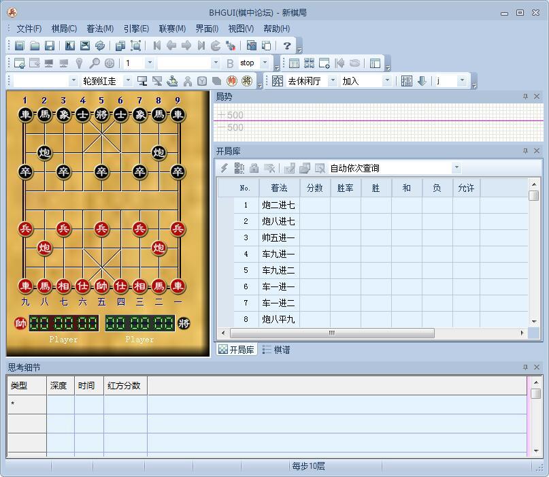The width and height of the screenshot is (549, 477).
Task: Click the add window icon
Action: pos(325,63)
